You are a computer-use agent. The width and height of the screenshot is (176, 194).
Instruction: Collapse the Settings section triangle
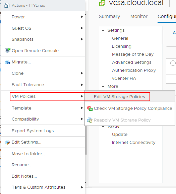coord(103,30)
